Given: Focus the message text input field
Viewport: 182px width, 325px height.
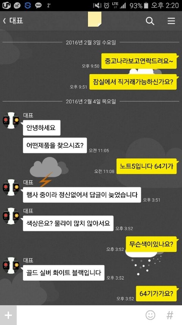Looking at the screenshot, I should [x=80, y=315].
